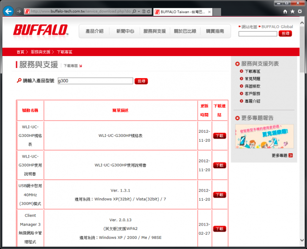Click 服務與支援 breadcrumb link
307x249 pixels.
coord(40,52)
